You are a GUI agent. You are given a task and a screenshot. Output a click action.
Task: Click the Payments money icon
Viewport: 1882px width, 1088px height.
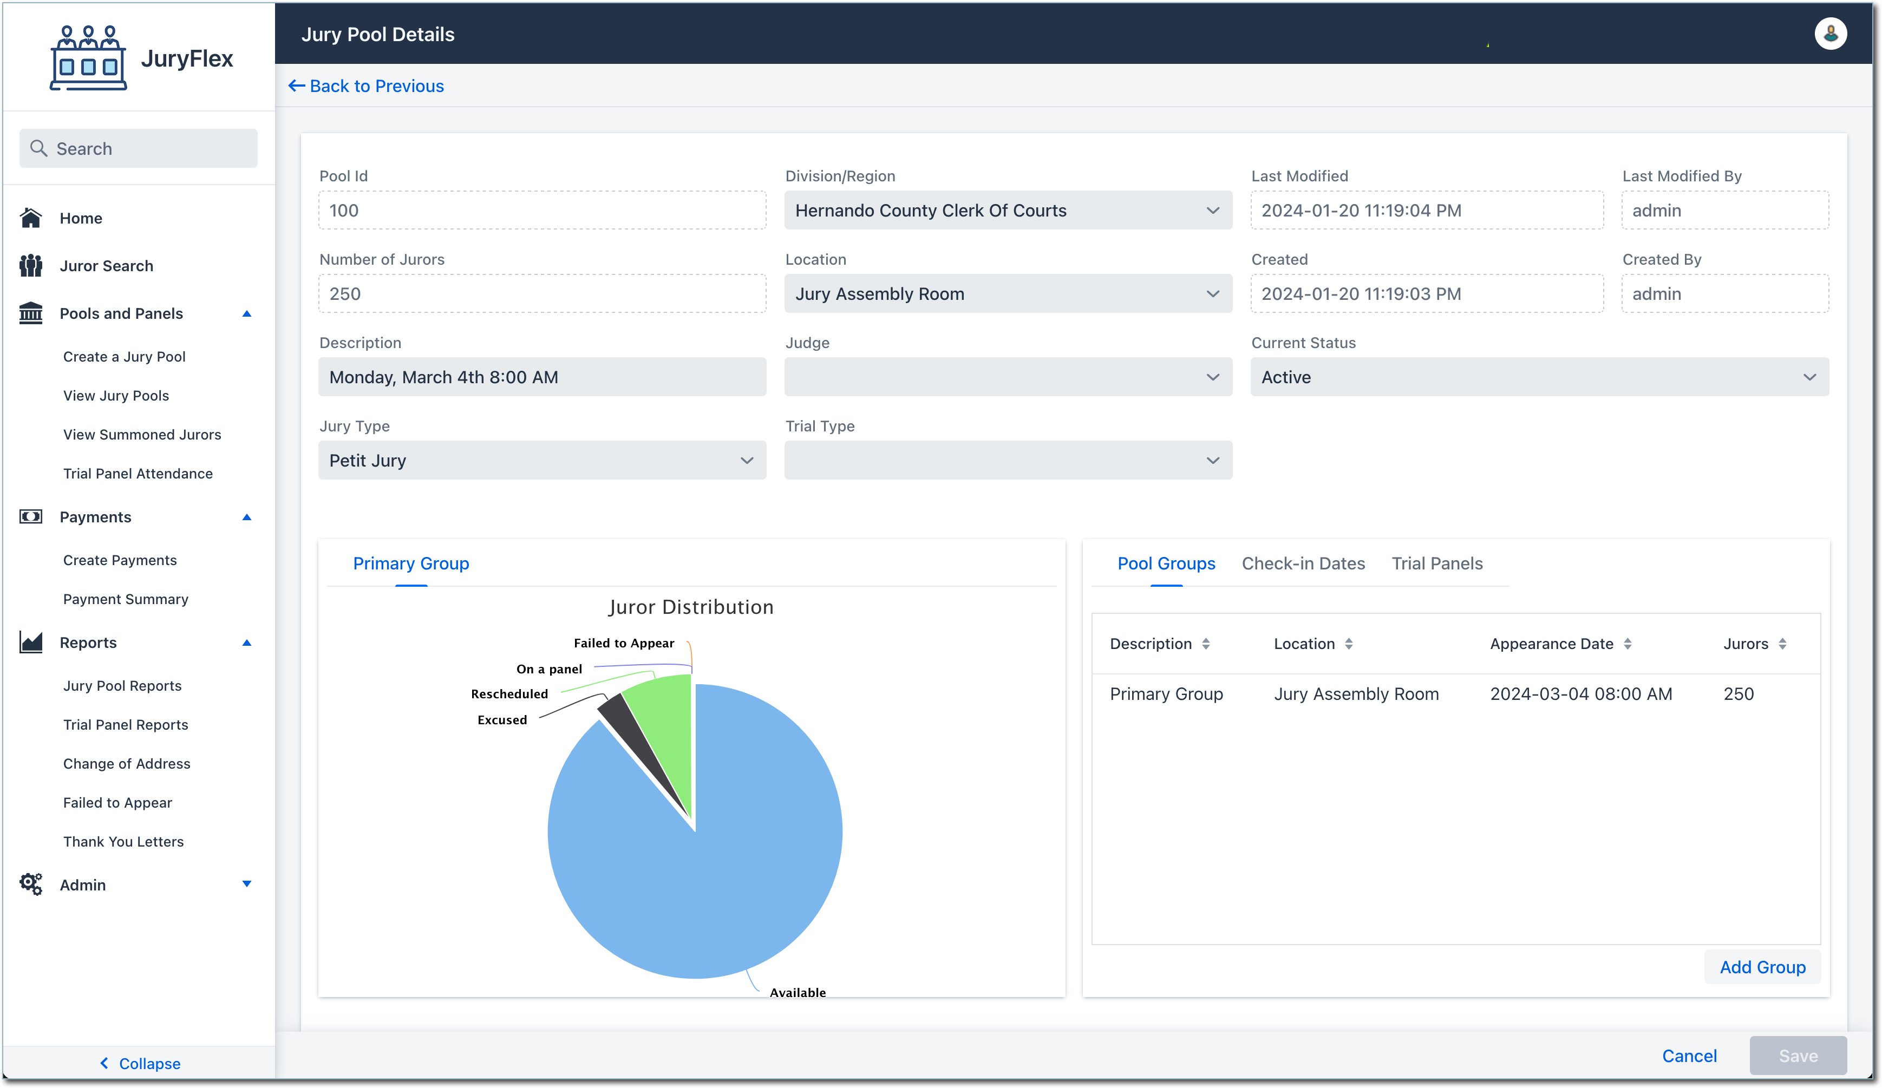pos(31,517)
